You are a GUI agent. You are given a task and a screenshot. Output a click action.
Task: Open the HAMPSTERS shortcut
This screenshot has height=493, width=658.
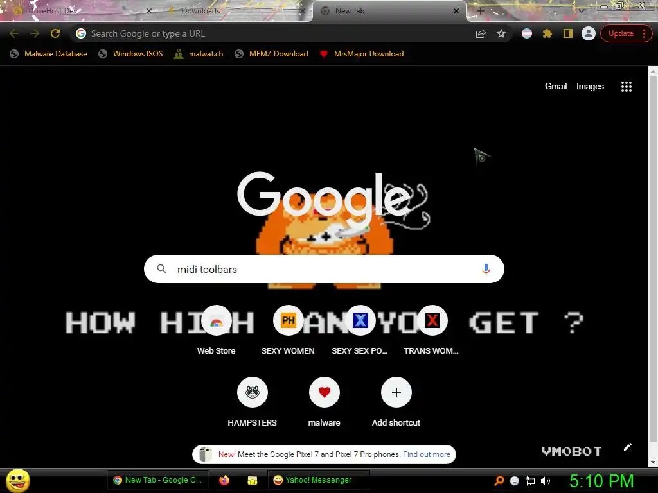(x=252, y=402)
